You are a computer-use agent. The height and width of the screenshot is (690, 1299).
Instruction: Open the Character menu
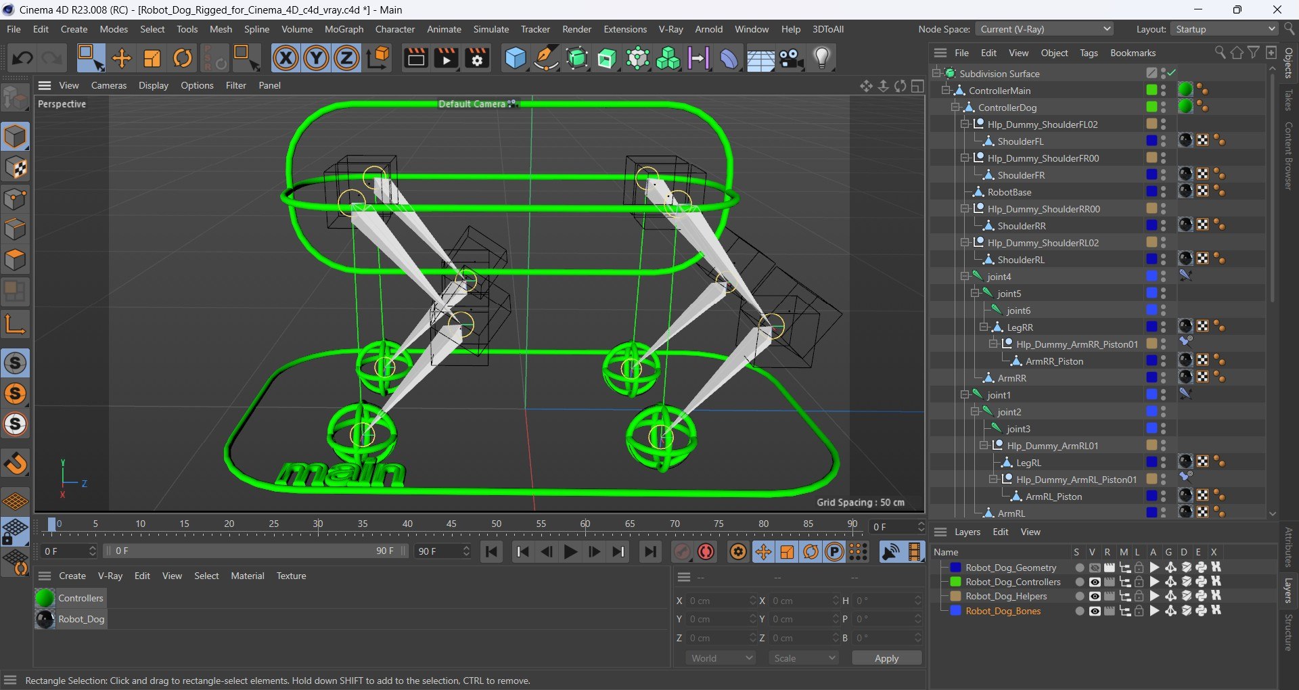395,29
